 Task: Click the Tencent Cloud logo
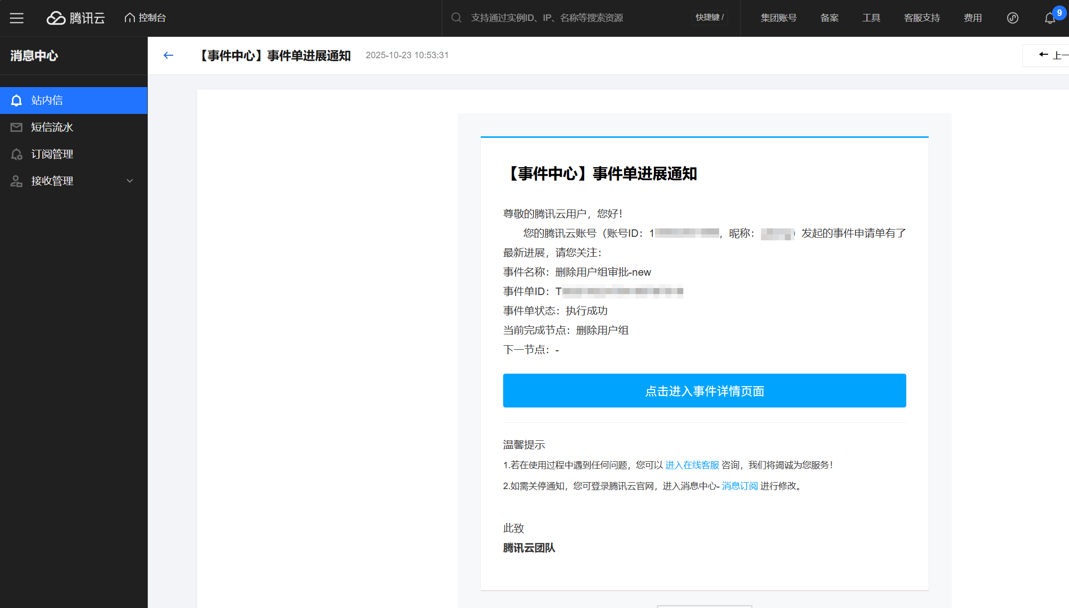click(x=76, y=18)
